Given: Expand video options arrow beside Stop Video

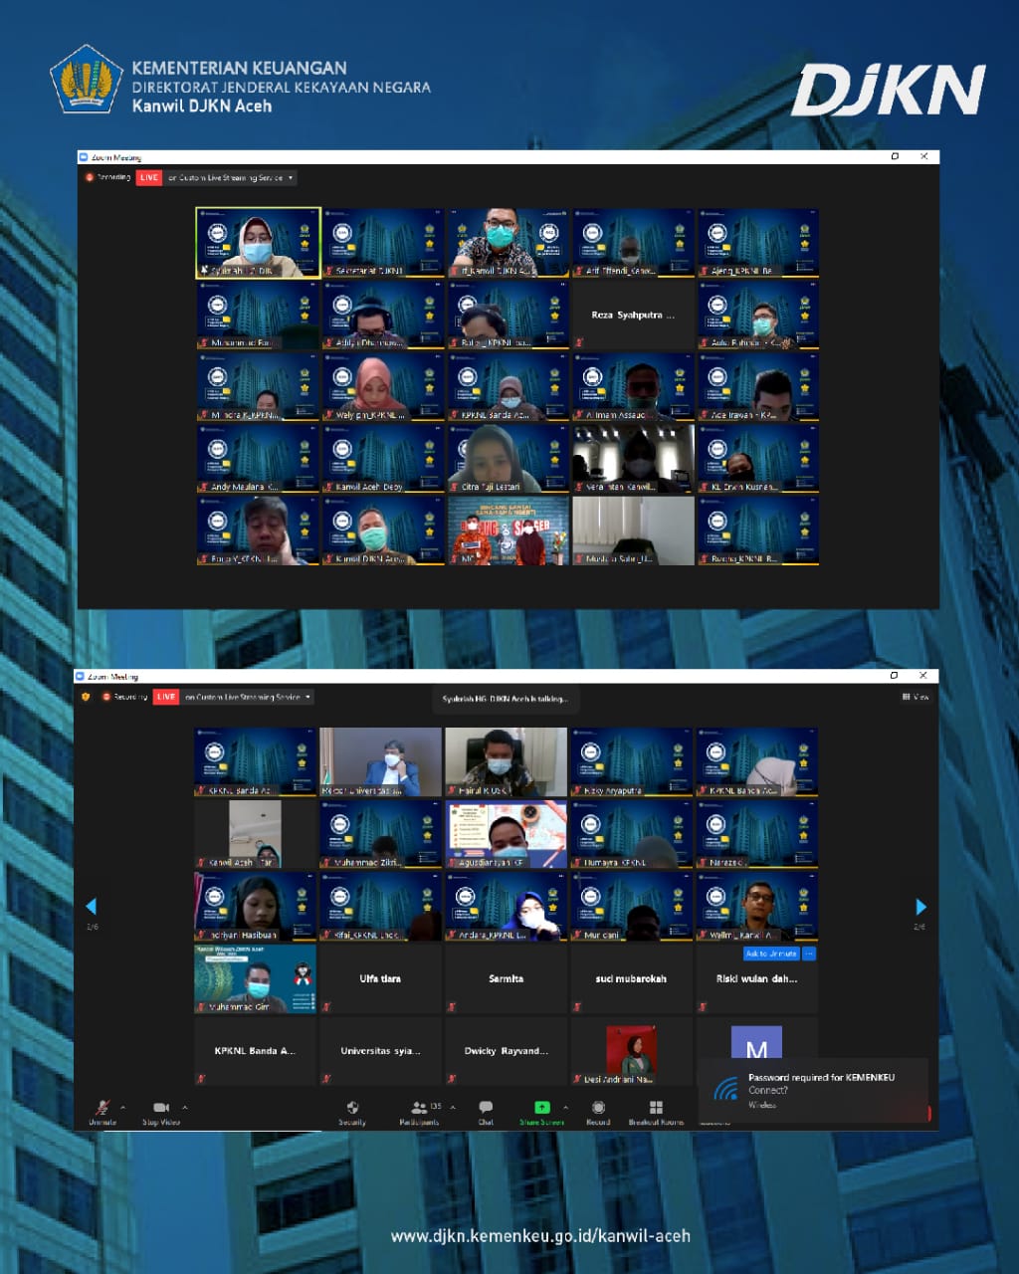Looking at the screenshot, I should coord(184,1107).
